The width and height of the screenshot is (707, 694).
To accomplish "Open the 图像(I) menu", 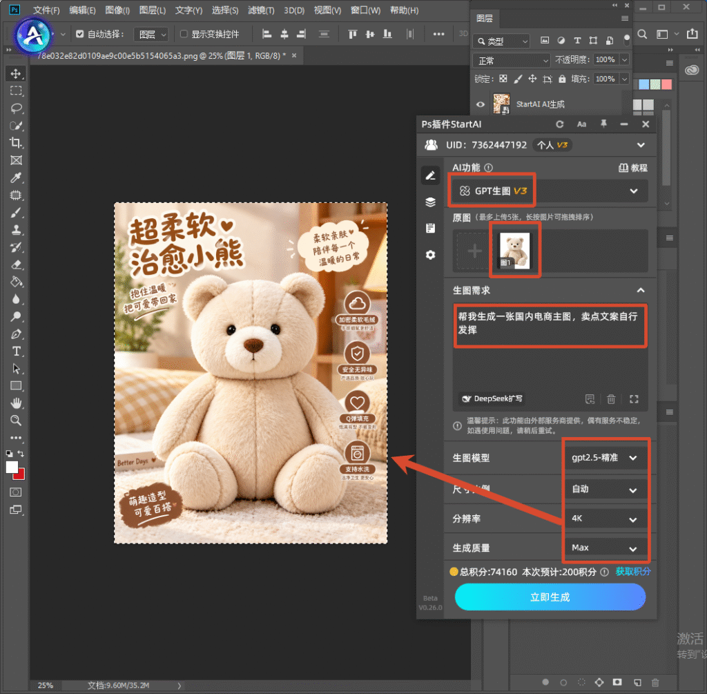I will [117, 10].
